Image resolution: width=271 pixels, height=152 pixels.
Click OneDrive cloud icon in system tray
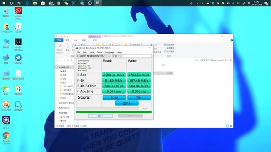point(208,3)
